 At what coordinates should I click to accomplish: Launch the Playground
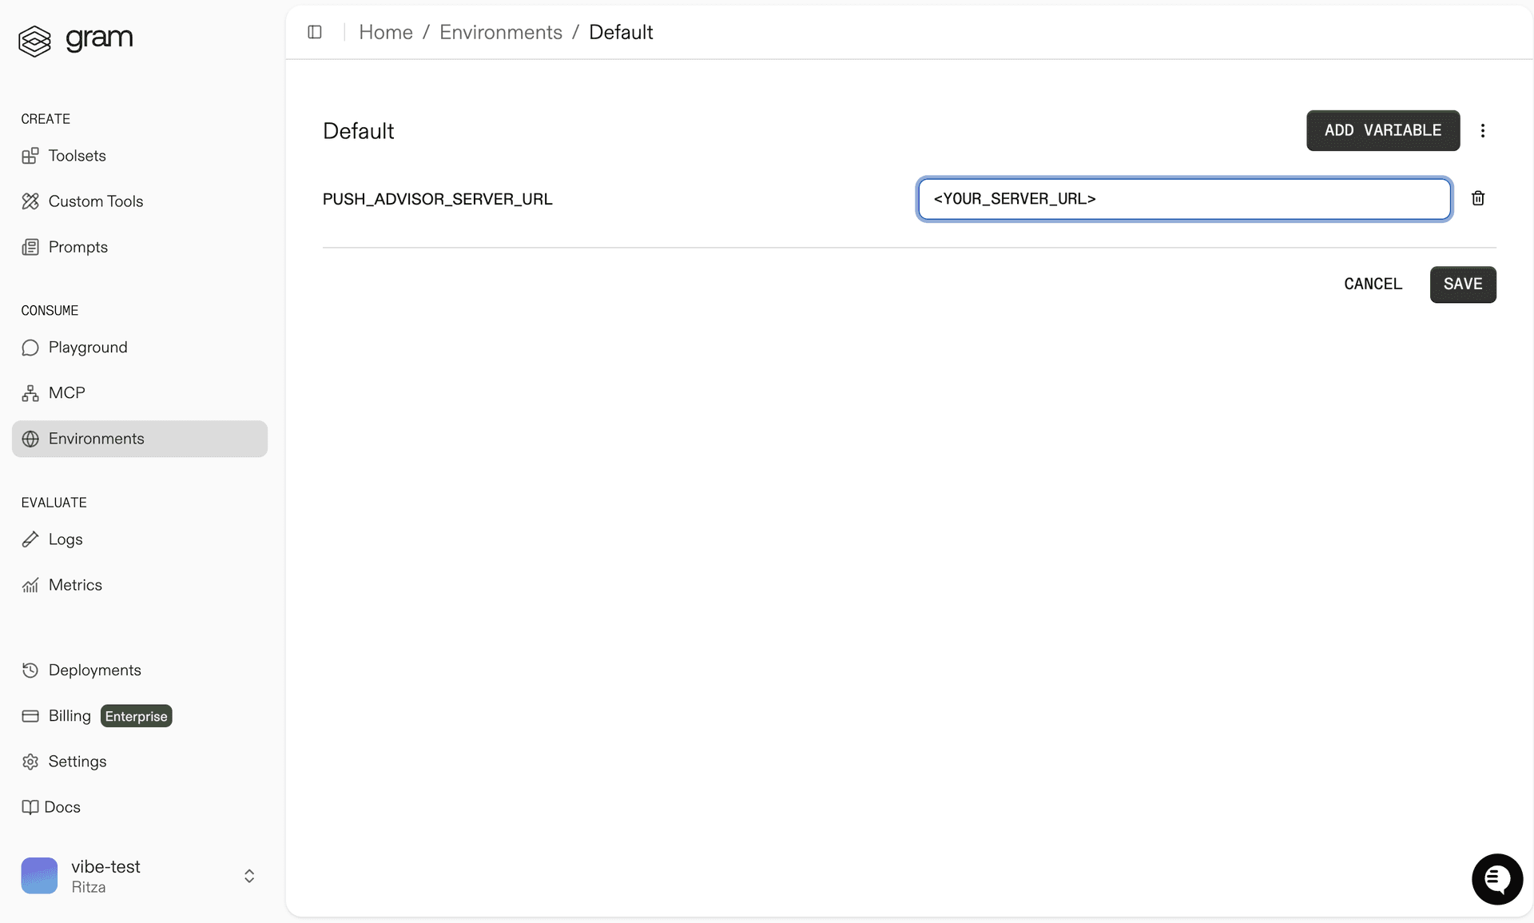point(88,348)
